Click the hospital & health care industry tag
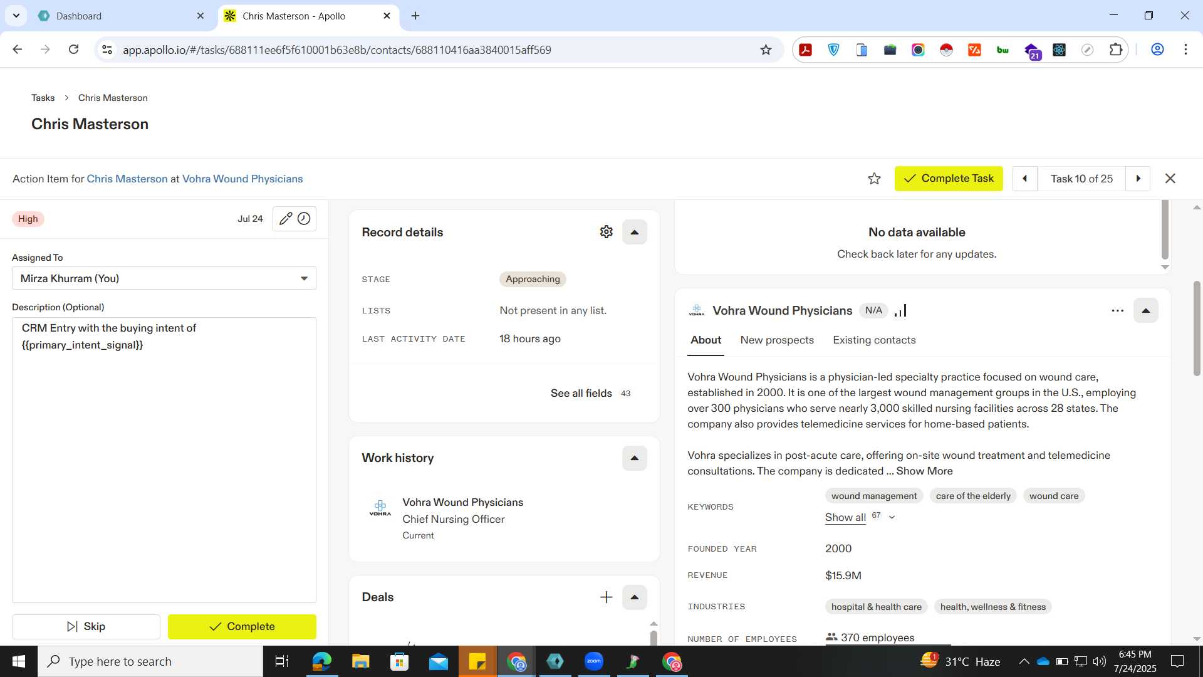 (x=876, y=607)
